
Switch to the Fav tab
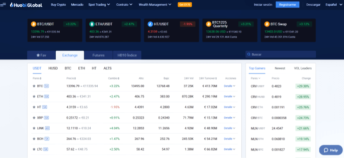pos(41,55)
